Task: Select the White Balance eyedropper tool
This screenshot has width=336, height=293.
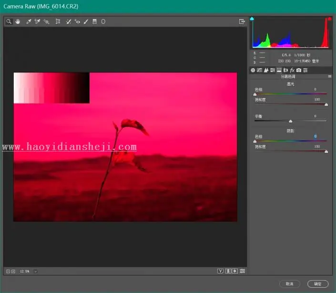Action: [x=29, y=21]
